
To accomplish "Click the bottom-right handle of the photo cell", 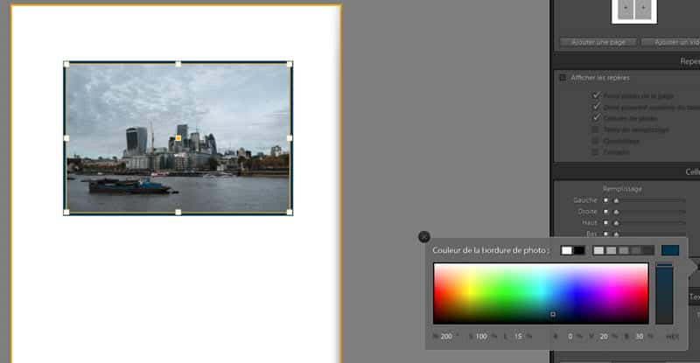I will pos(290,213).
